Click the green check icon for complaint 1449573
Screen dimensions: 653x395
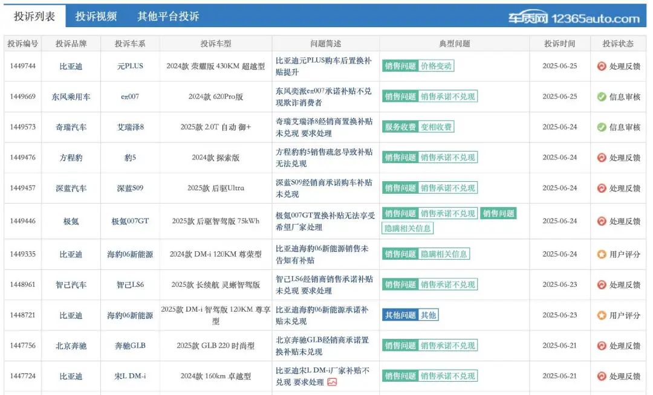pos(602,127)
